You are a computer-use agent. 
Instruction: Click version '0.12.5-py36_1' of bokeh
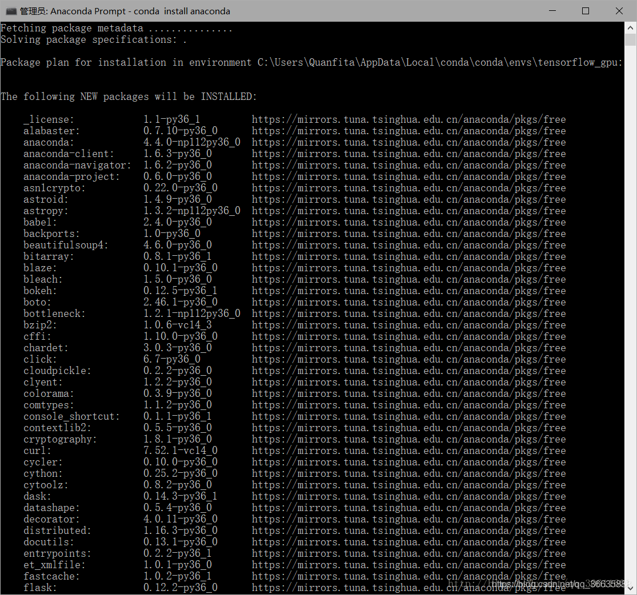tap(181, 291)
